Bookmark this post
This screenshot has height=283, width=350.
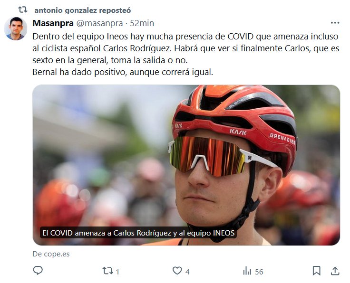(x=317, y=271)
